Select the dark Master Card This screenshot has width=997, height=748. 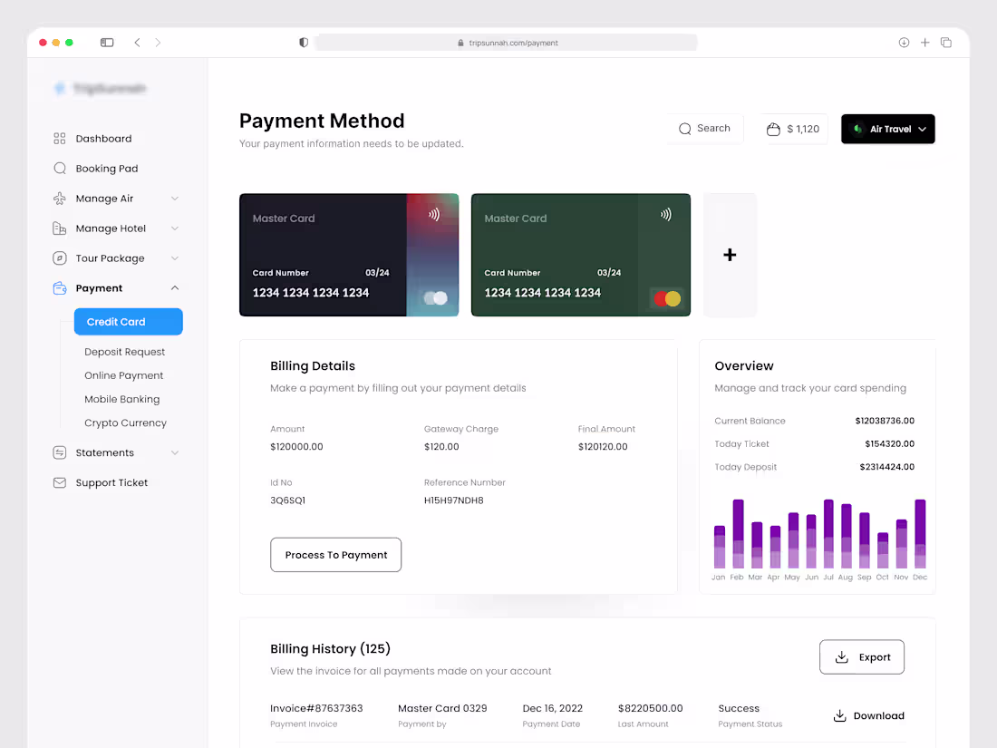coord(349,255)
